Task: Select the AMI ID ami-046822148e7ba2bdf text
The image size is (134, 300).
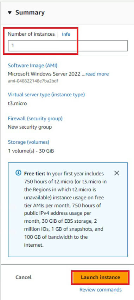Action: 33,81
